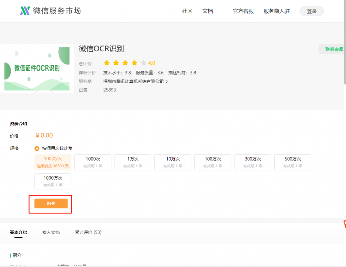Viewport: 346px width, 267px height.
Task: Open 深圳市腾讯计算机系统有限公司 provider link
Action: click(x=133, y=82)
